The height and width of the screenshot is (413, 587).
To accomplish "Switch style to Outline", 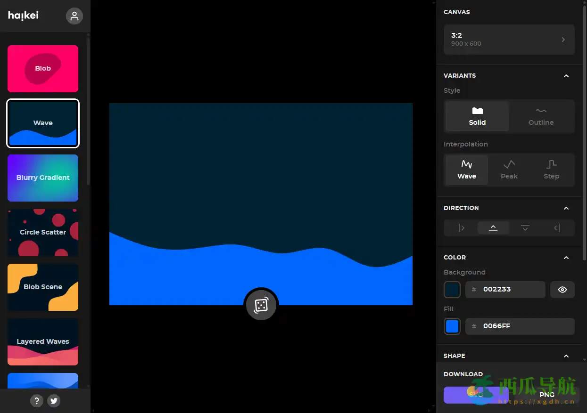I will click(x=541, y=116).
